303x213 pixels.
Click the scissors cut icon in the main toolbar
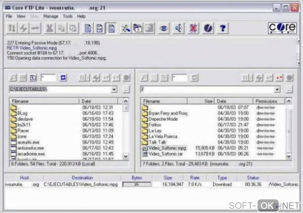tap(49, 29)
